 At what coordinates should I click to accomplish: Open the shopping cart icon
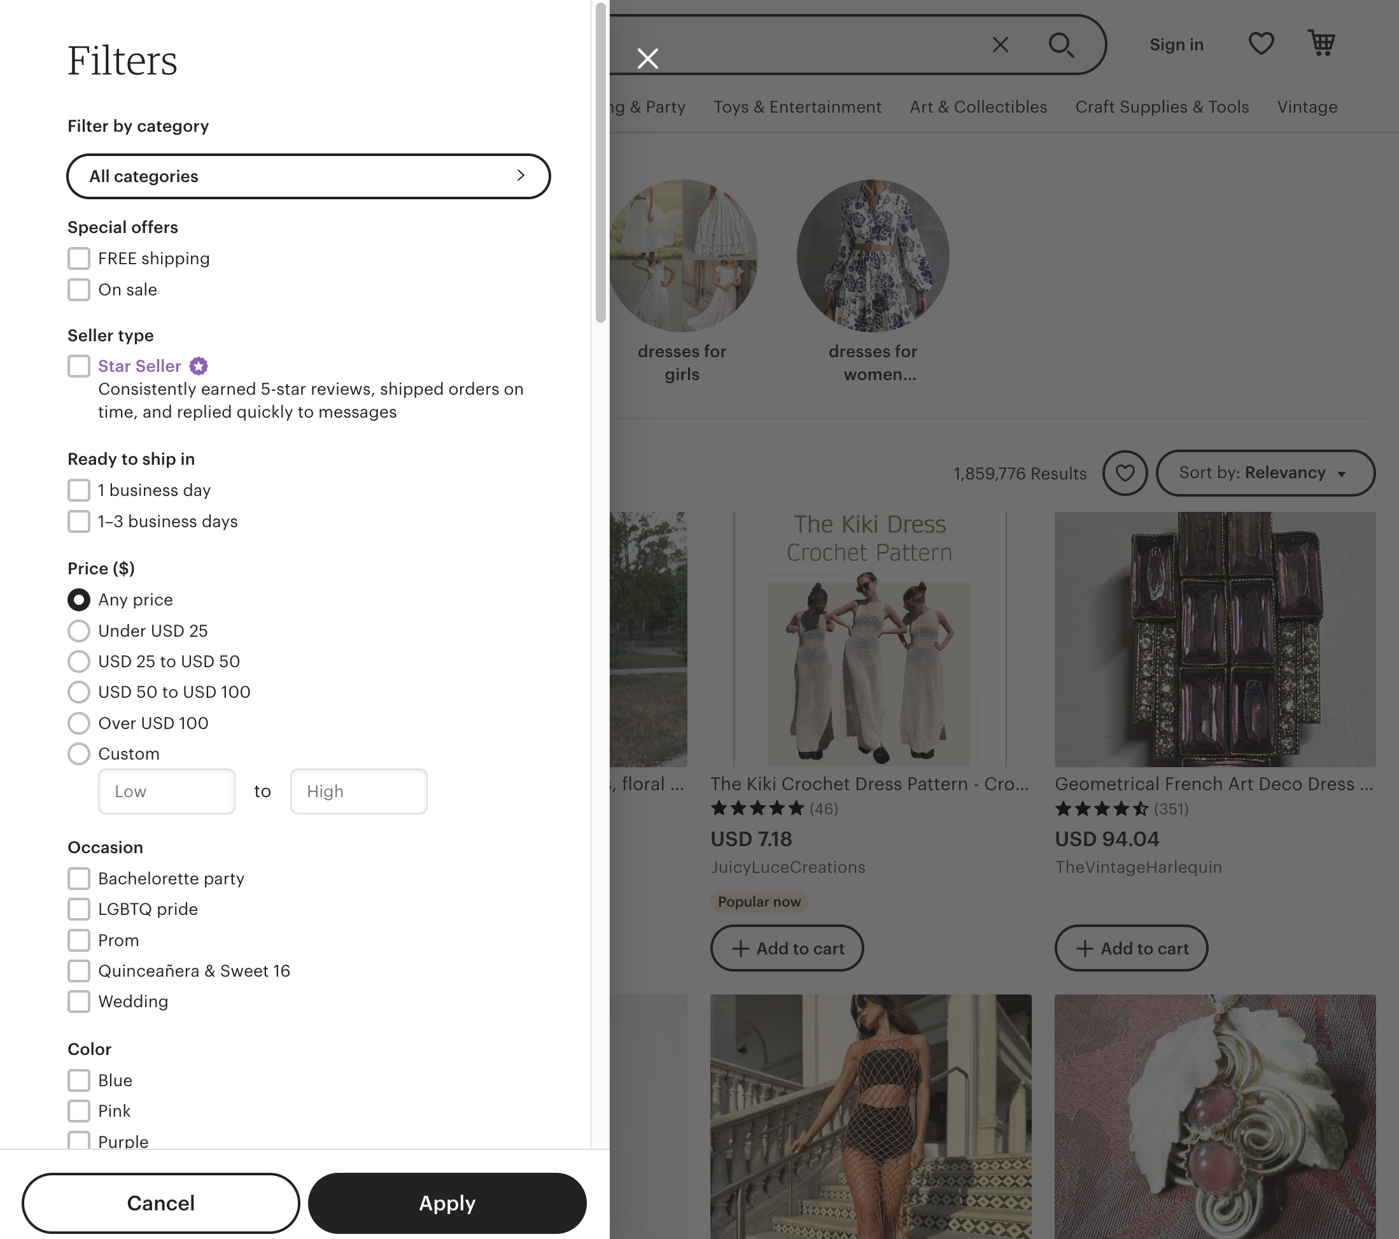click(x=1323, y=43)
